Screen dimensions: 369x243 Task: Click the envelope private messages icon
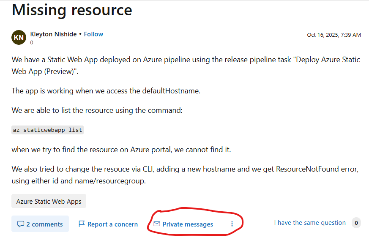157,224
